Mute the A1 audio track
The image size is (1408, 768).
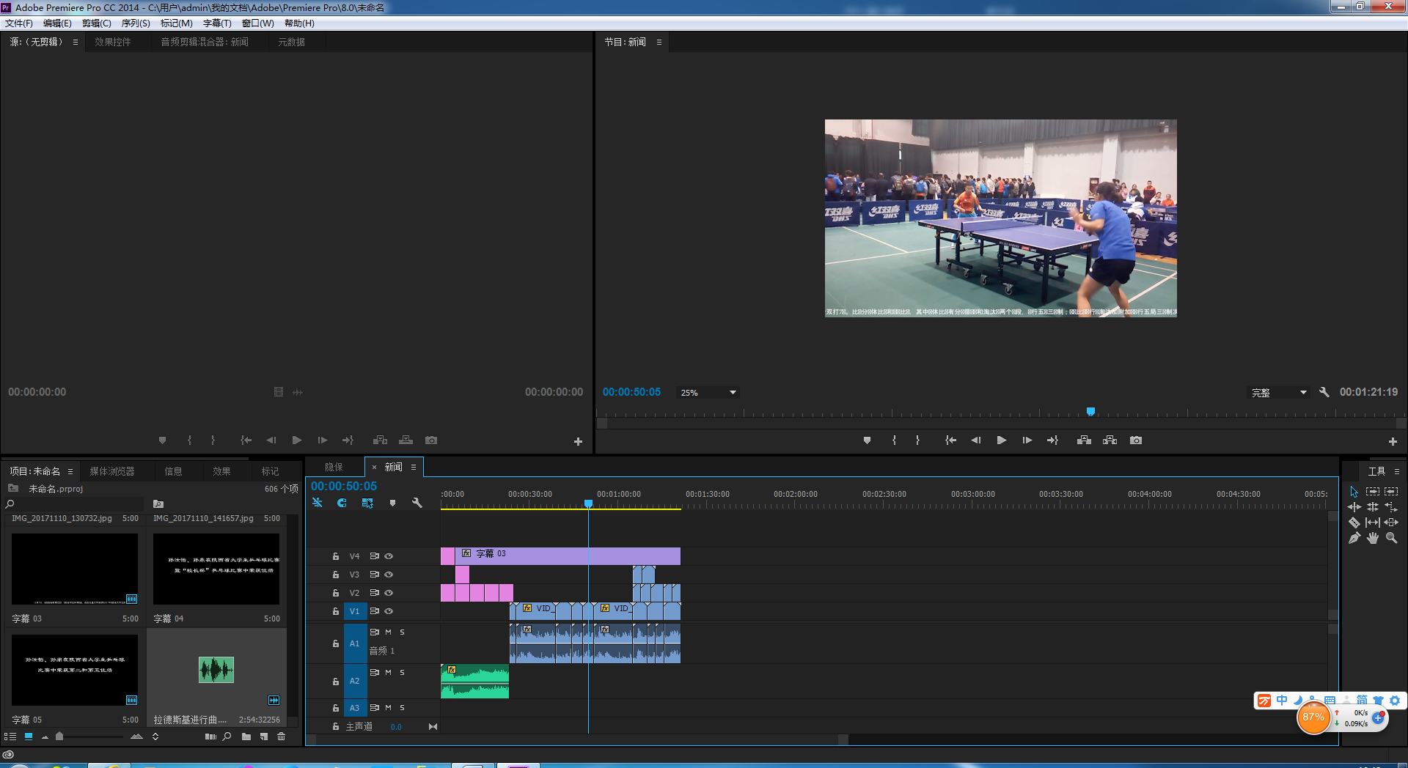389,632
